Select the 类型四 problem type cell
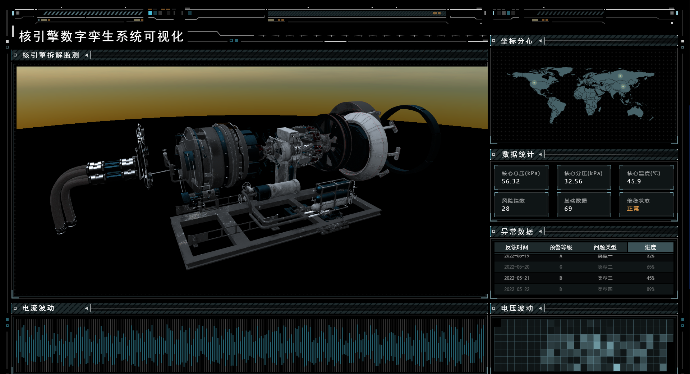Screen dimensions: 690x374 coord(605,289)
